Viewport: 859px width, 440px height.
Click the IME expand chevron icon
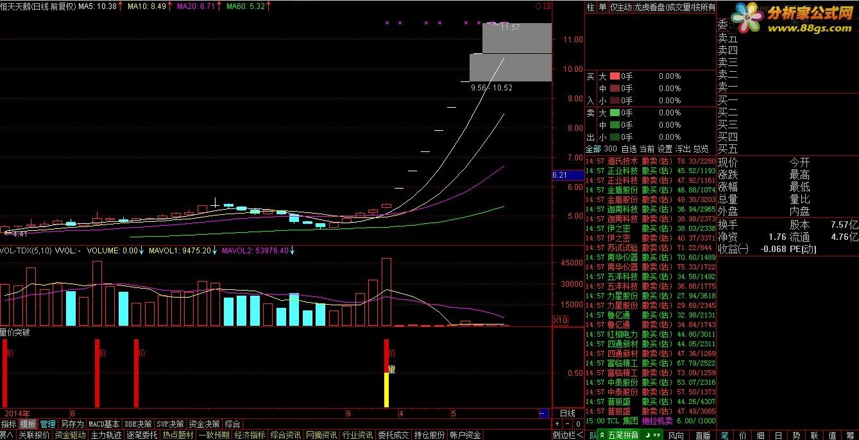point(602,435)
